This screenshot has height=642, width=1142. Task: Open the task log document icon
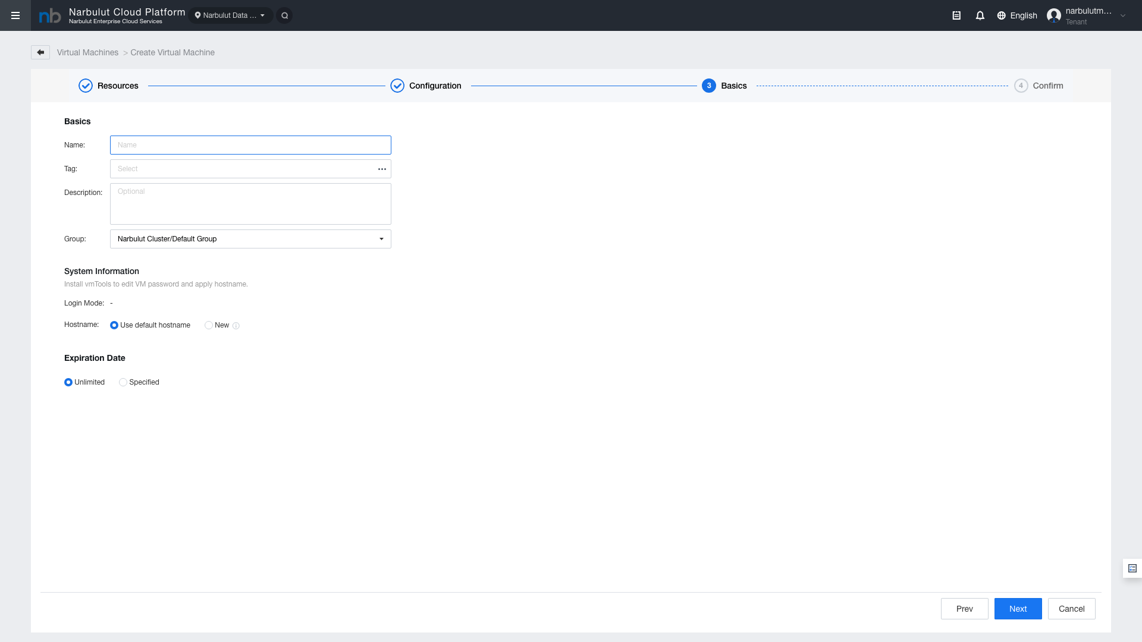pos(956,15)
